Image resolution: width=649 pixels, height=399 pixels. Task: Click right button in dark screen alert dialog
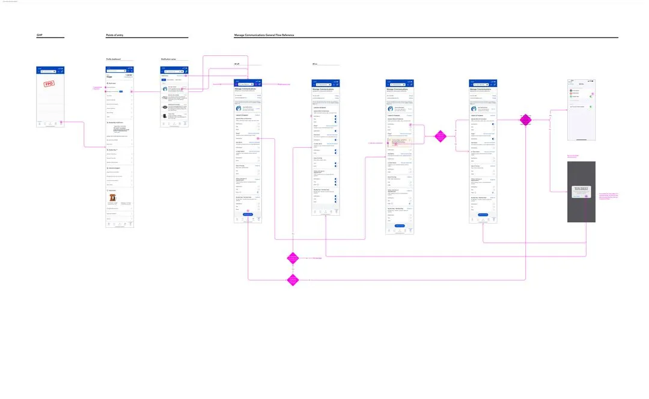[x=586, y=196]
